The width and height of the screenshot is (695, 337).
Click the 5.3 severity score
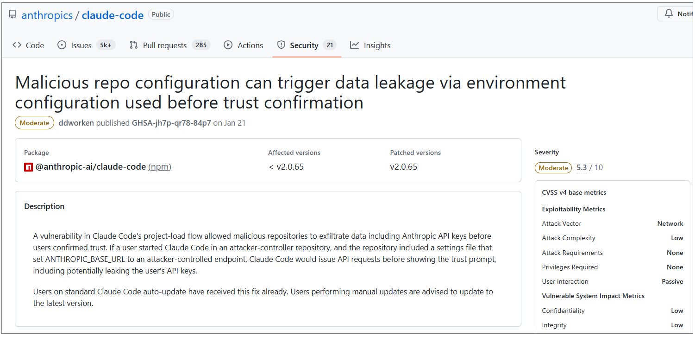[x=582, y=168]
